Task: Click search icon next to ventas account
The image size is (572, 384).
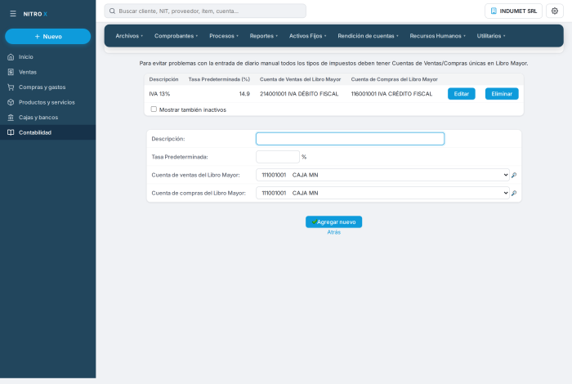Action: pyautogui.click(x=514, y=175)
